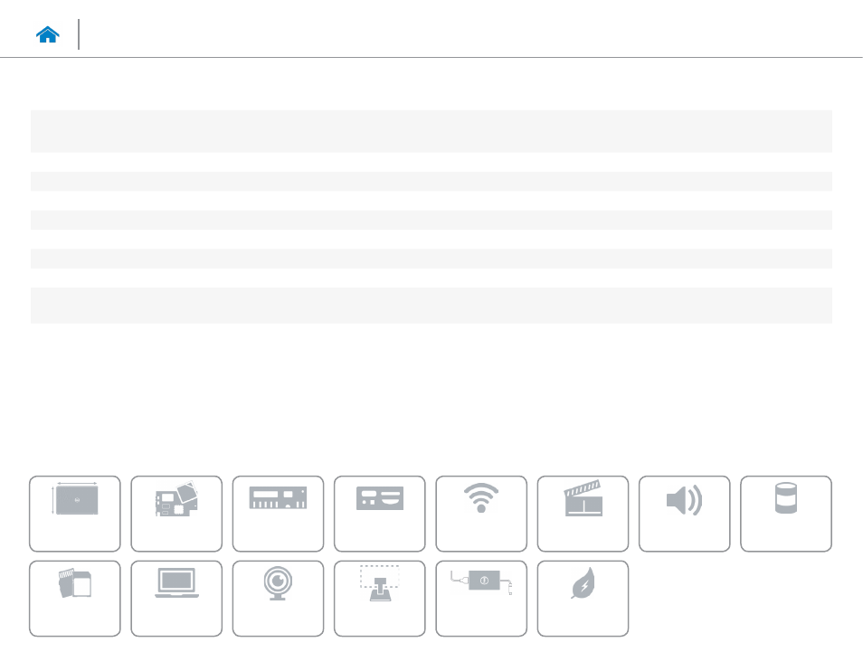Select the Wi-Fi communications tile
863x652 pixels.
(x=481, y=514)
